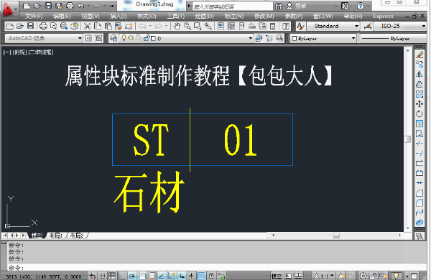
Task: Select the Array tool in the modify toolbar
Action: tap(420, 94)
